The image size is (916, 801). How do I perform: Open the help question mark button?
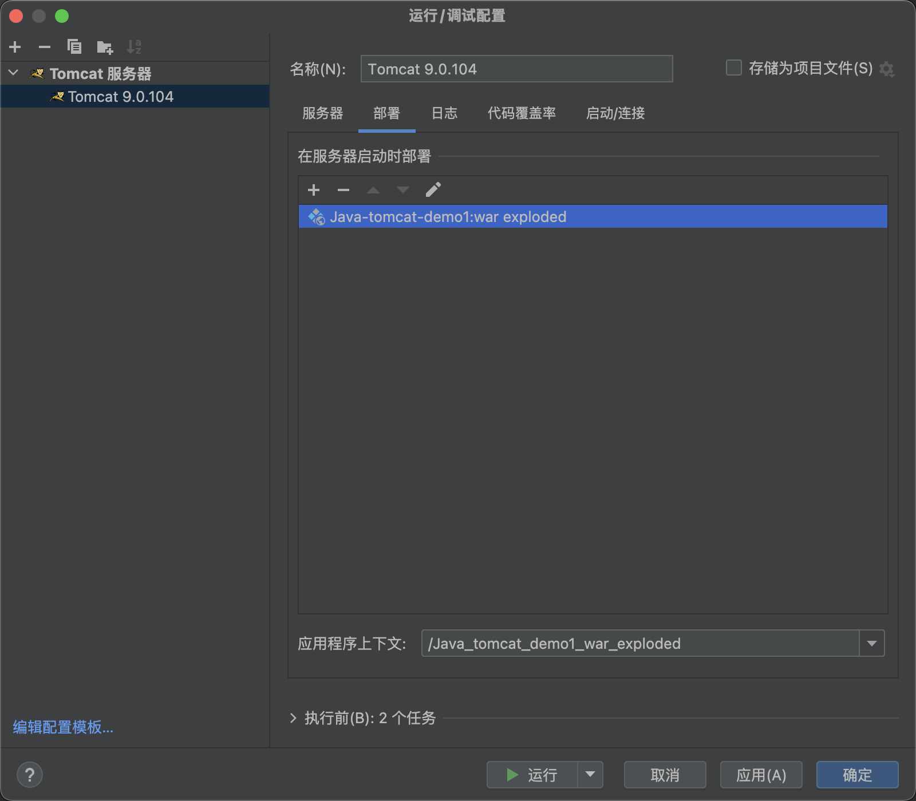pos(30,775)
